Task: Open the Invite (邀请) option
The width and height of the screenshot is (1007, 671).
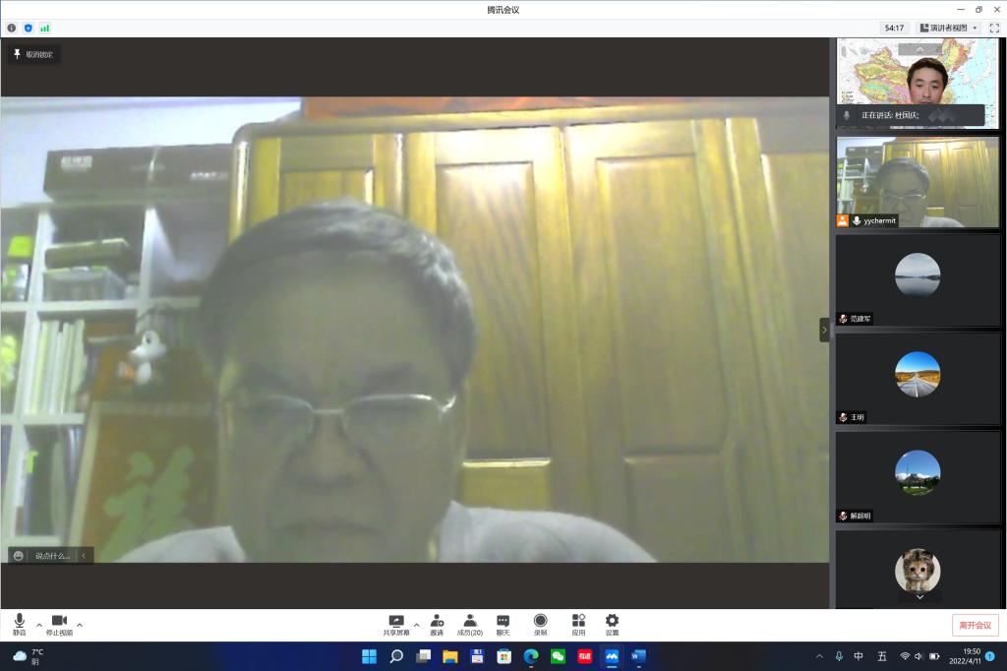Action: pos(436,625)
